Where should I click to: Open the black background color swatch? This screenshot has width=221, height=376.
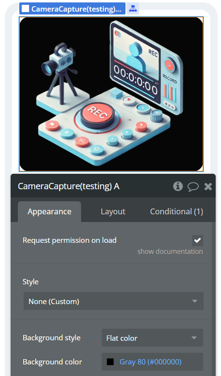(x=110, y=362)
